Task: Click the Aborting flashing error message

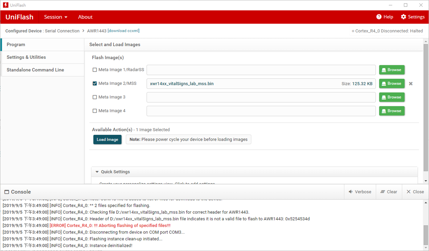Action: [110, 226]
